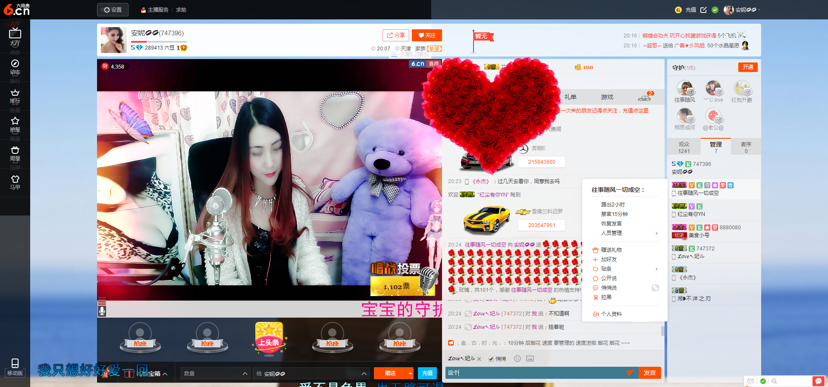The height and width of the screenshot is (387, 828).
Task: Click the 203547961 room number button
Action: pos(542,225)
